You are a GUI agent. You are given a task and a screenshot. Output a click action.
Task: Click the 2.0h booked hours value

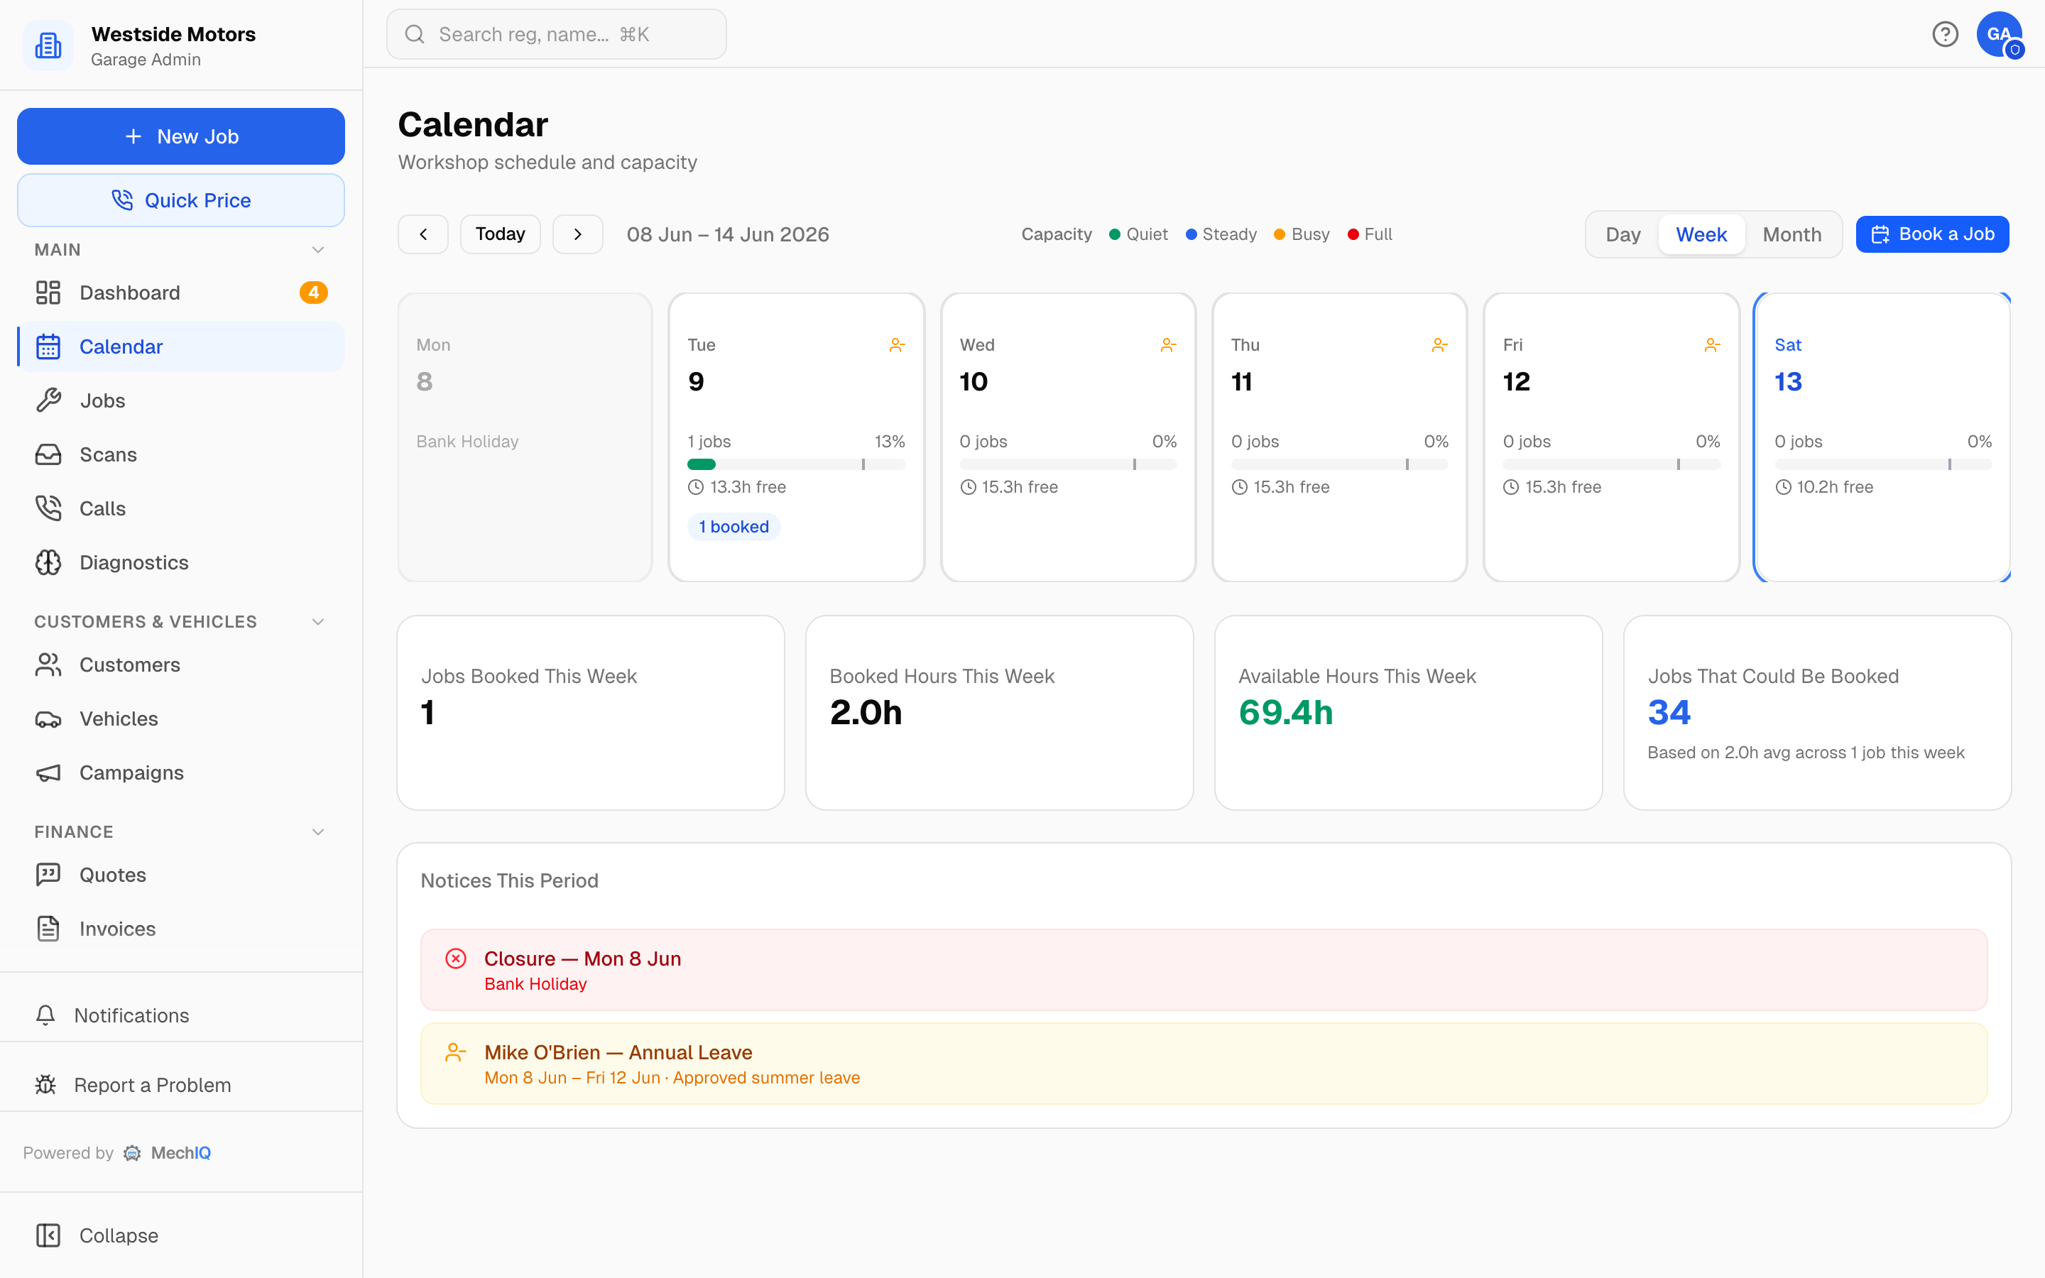click(x=866, y=713)
